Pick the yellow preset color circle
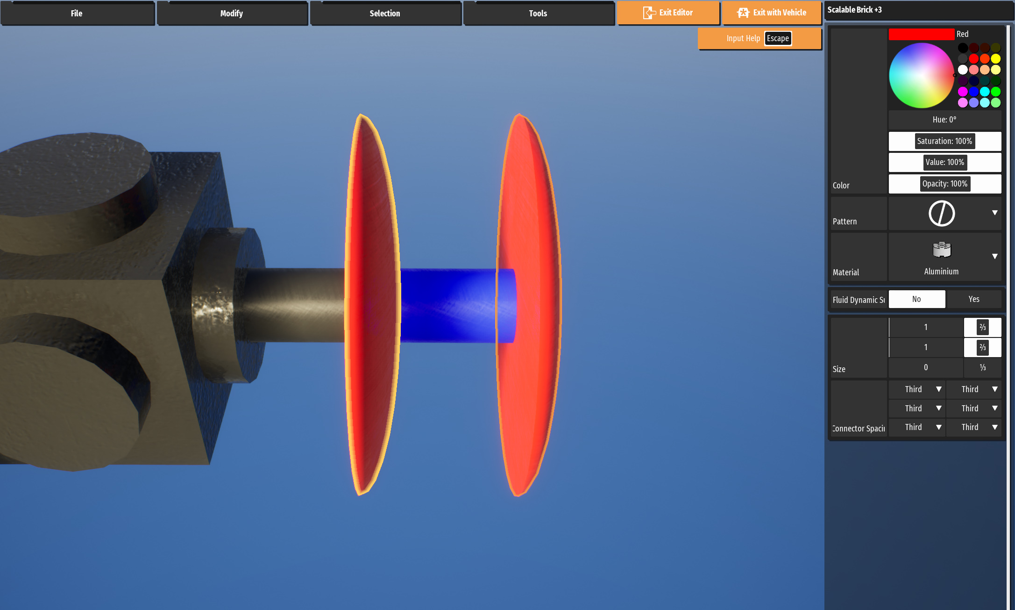This screenshot has width=1015, height=610. pos(995,58)
